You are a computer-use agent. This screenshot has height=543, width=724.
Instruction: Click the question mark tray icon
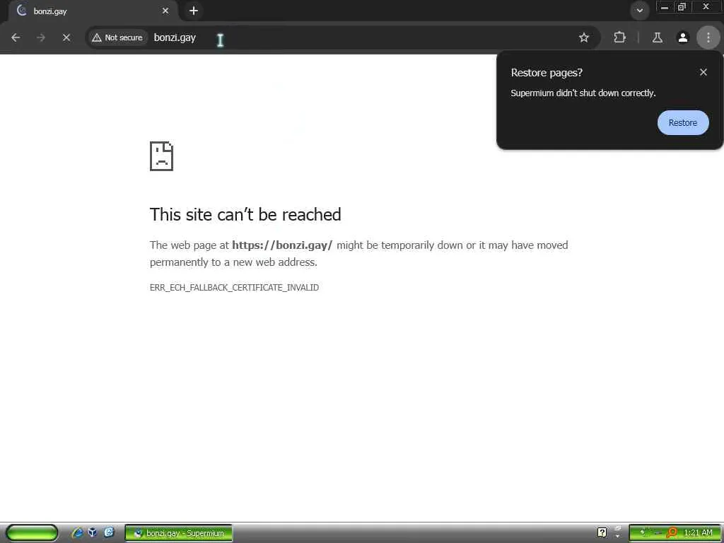(602, 532)
